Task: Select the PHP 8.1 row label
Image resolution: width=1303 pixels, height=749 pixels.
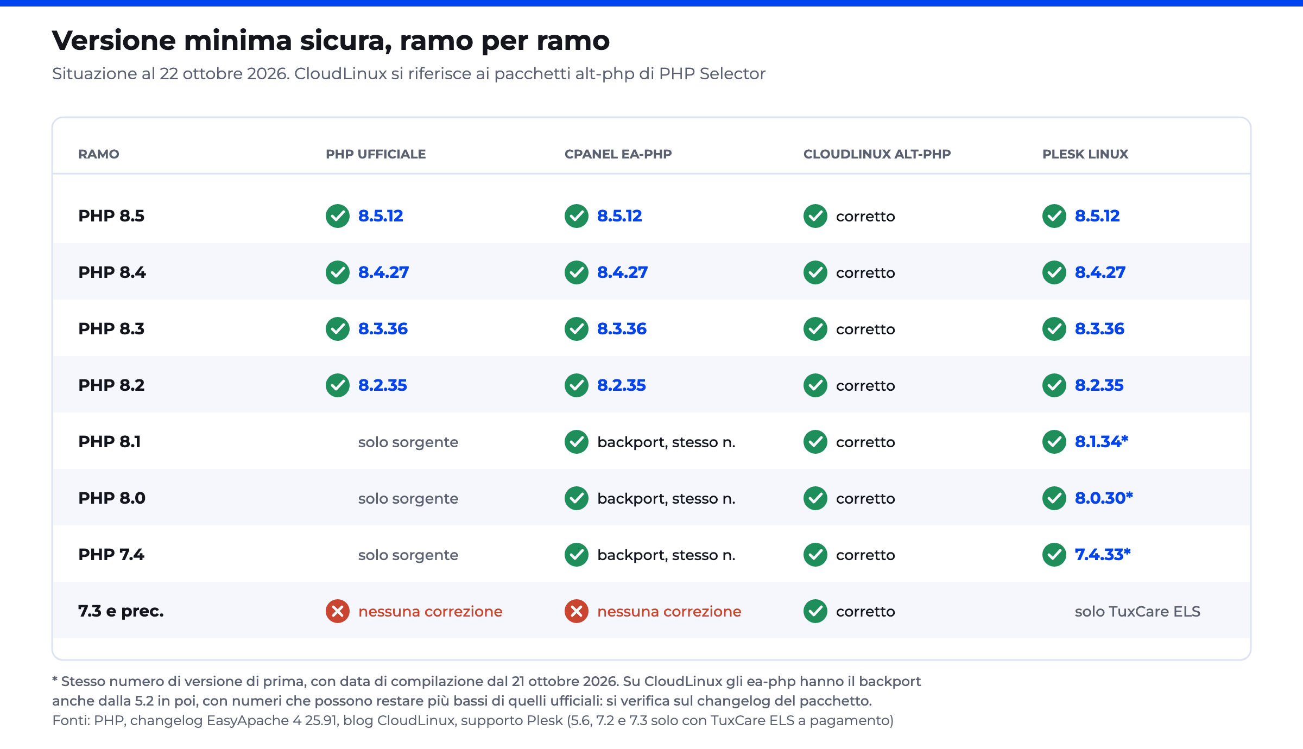Action: pyautogui.click(x=110, y=442)
